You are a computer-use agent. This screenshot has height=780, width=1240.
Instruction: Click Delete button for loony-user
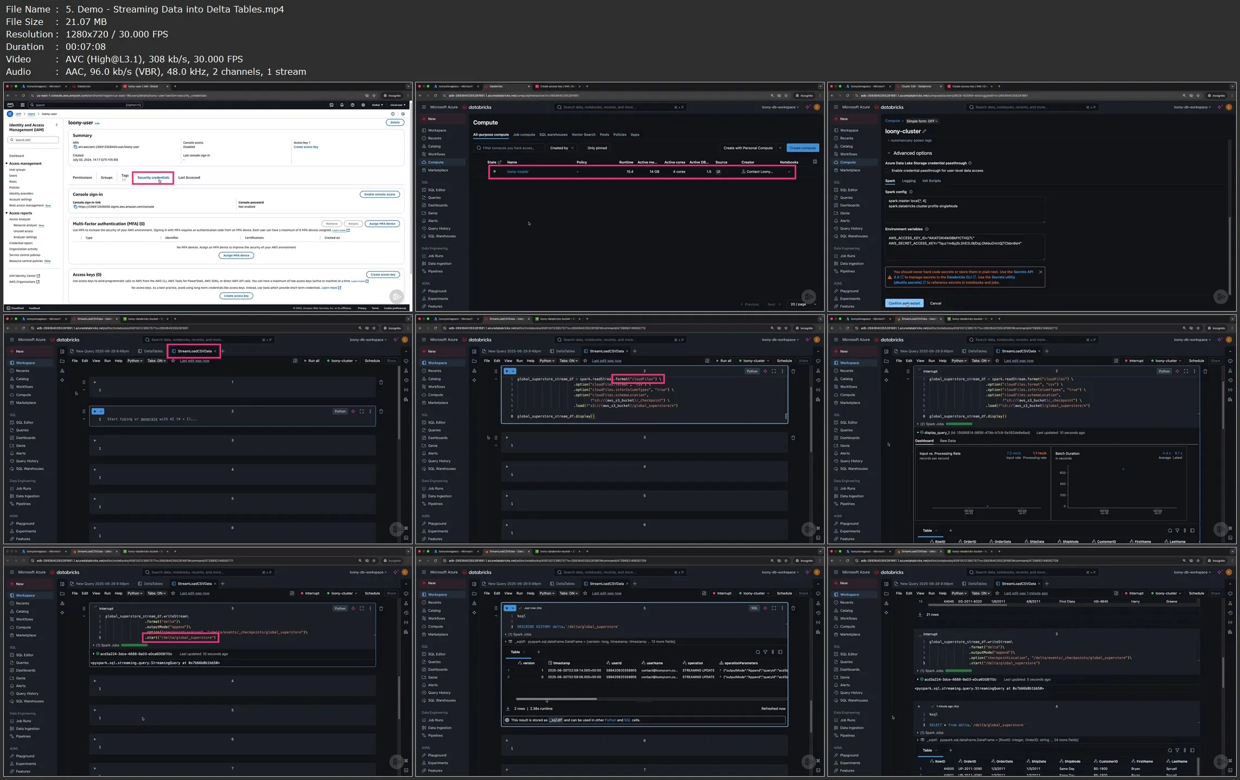[x=395, y=123]
